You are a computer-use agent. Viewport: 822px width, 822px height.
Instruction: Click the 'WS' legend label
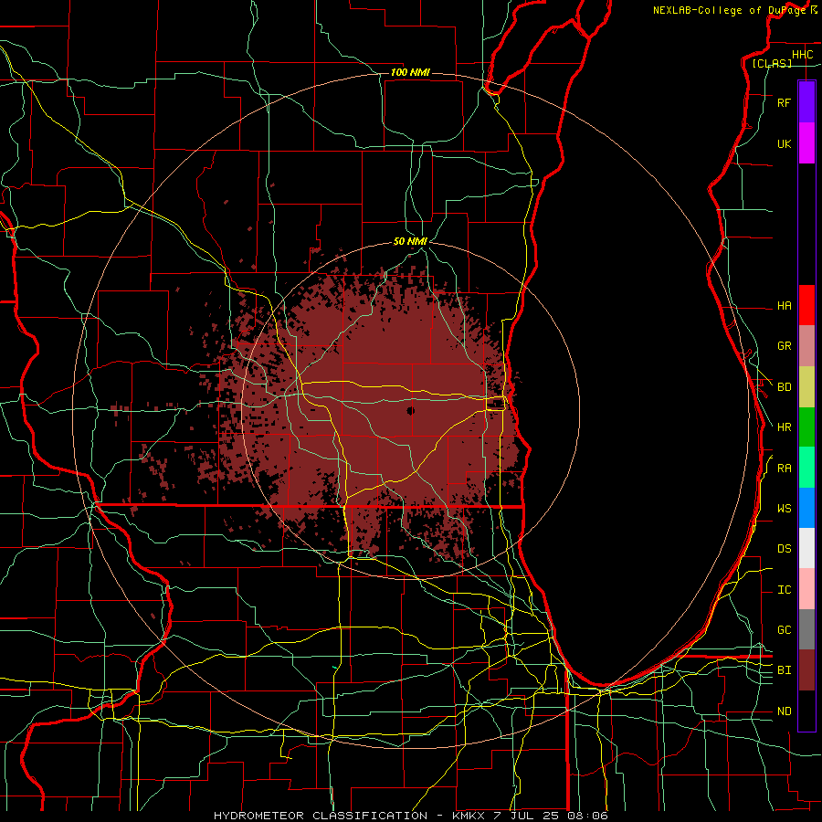pyautogui.click(x=784, y=509)
